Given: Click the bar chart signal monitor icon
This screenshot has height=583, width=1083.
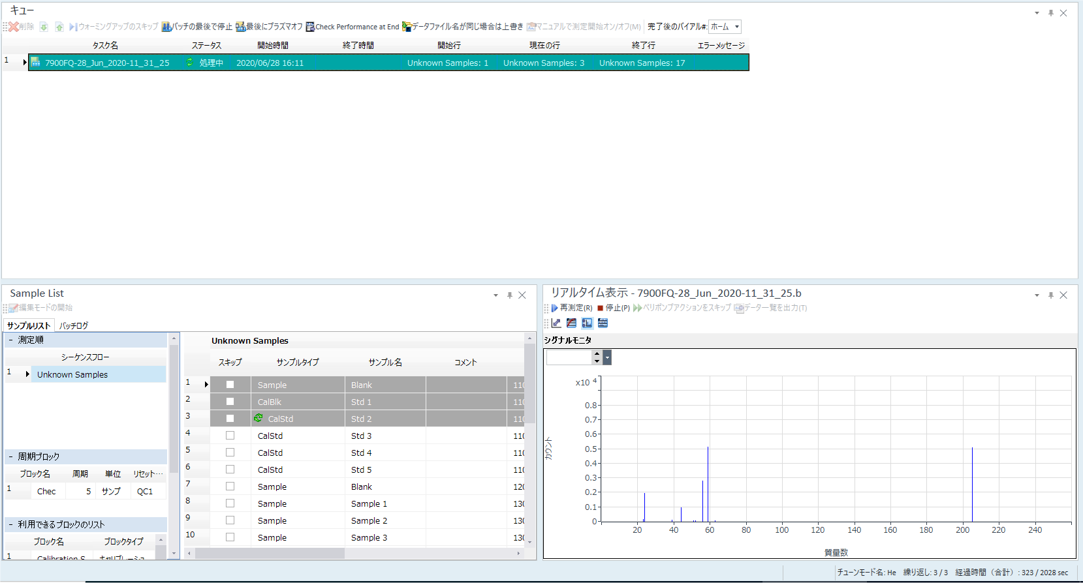Looking at the screenshot, I should tap(588, 323).
